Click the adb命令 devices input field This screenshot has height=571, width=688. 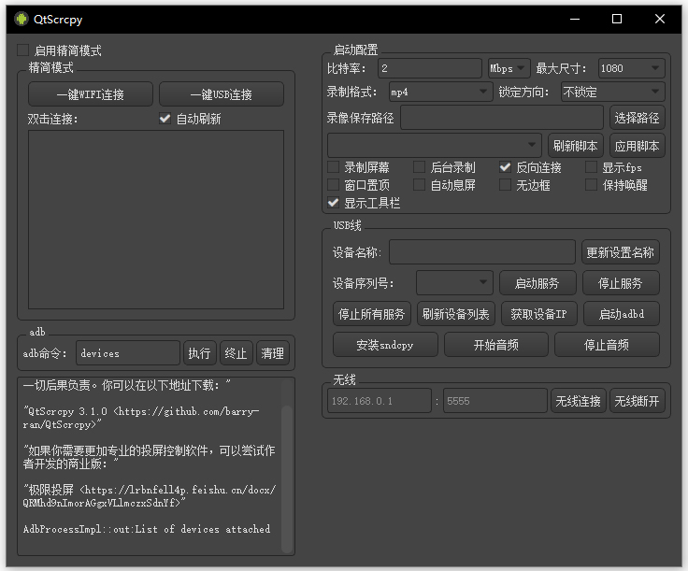coord(128,353)
